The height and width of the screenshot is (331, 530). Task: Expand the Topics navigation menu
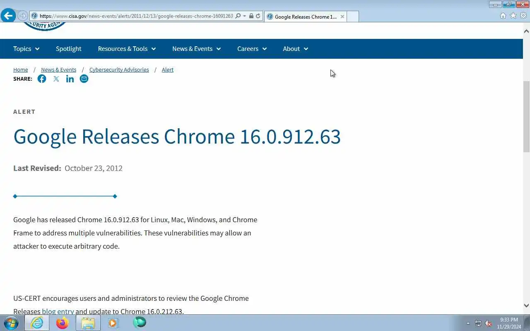(26, 49)
